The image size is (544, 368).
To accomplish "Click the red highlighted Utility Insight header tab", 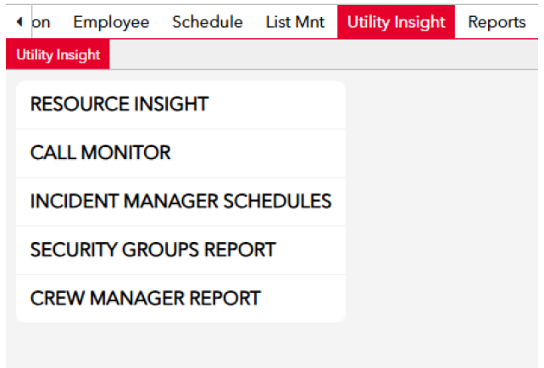I will click(396, 22).
